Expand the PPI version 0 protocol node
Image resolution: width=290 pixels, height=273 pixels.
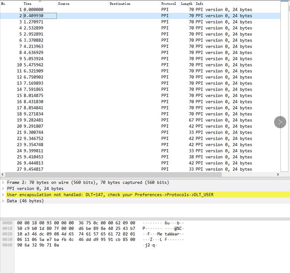3,188
